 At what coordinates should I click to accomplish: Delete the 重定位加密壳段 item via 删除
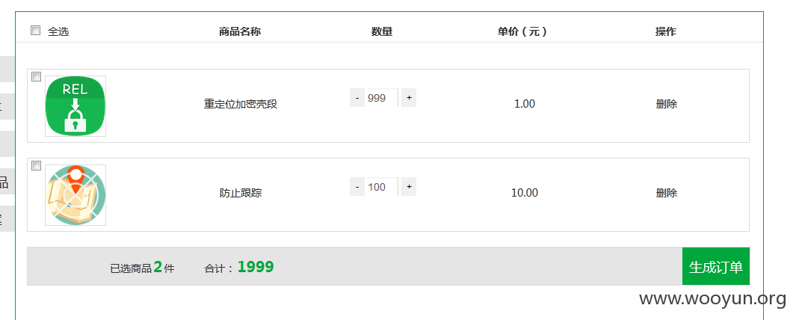coord(667,104)
